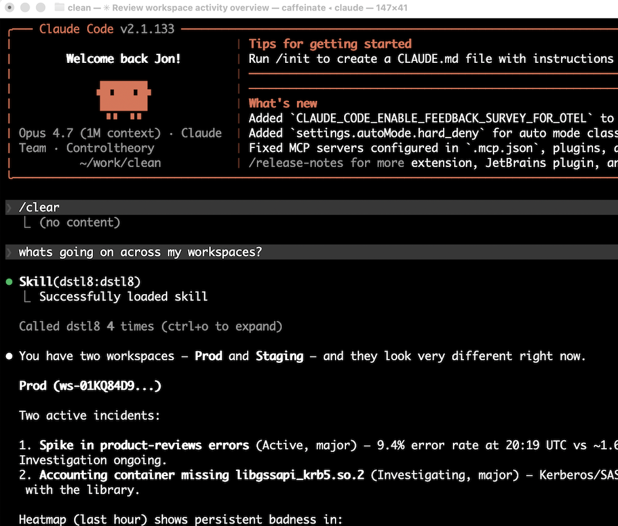Click the 'Opus 4.7 (1M context)' model text

click(x=90, y=133)
